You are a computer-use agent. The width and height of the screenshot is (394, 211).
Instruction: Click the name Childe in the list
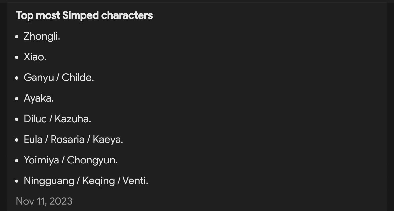click(x=77, y=78)
